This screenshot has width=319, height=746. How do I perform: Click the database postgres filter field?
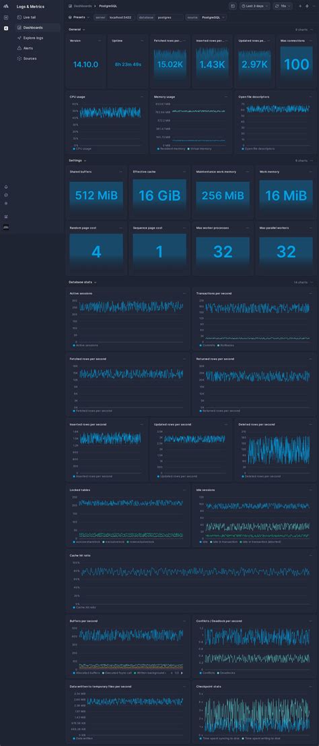[x=160, y=17]
